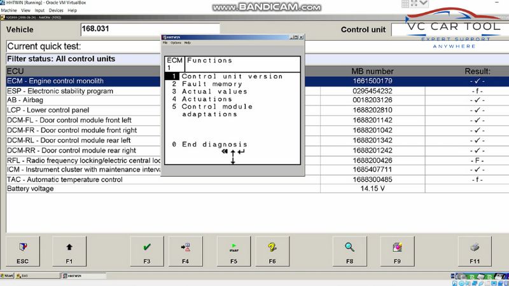The width and height of the screenshot is (509, 286).
Task: Click the F6 question mark help button
Action: pos(272,251)
